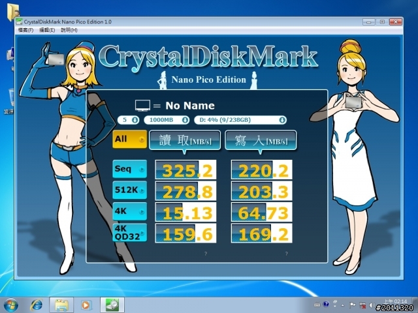Image resolution: width=418 pixels, height=313 pixels.
Task: Open the folder icon on the desktop
Action: [13, 12]
